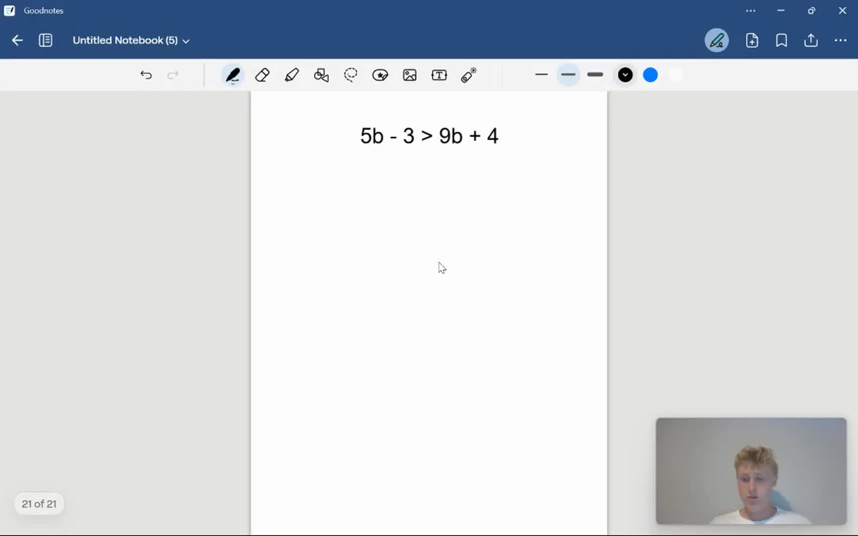
Task: Open the Stickers elements tool
Action: click(x=380, y=75)
